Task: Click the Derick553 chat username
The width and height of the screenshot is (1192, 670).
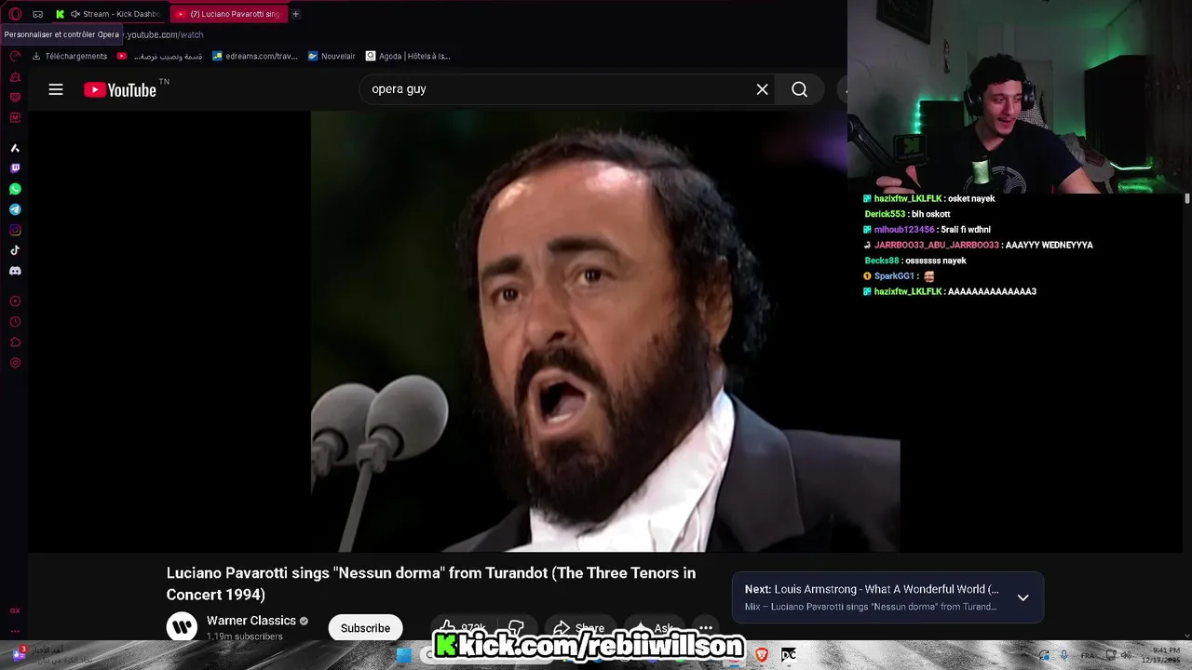Action: (x=885, y=214)
